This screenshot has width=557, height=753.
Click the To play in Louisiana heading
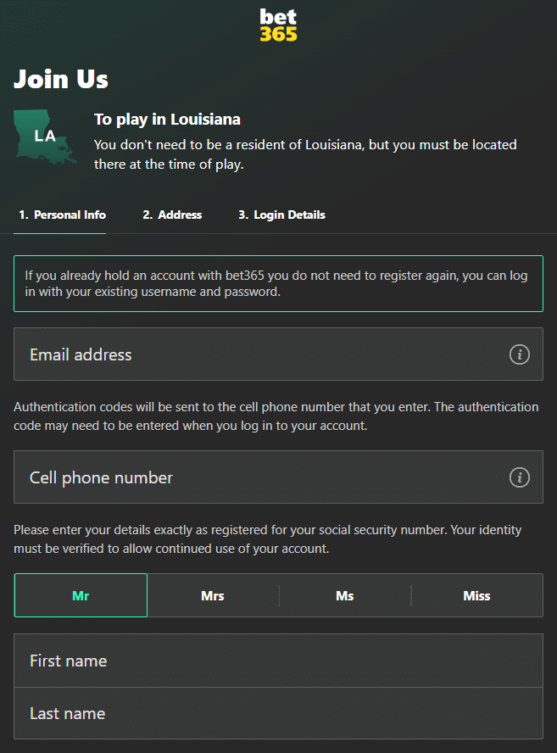pos(166,120)
